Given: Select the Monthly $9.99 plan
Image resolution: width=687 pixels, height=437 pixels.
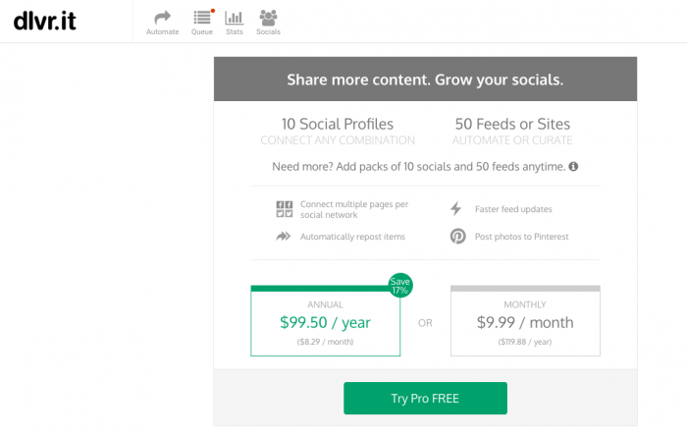Looking at the screenshot, I should coord(524,322).
